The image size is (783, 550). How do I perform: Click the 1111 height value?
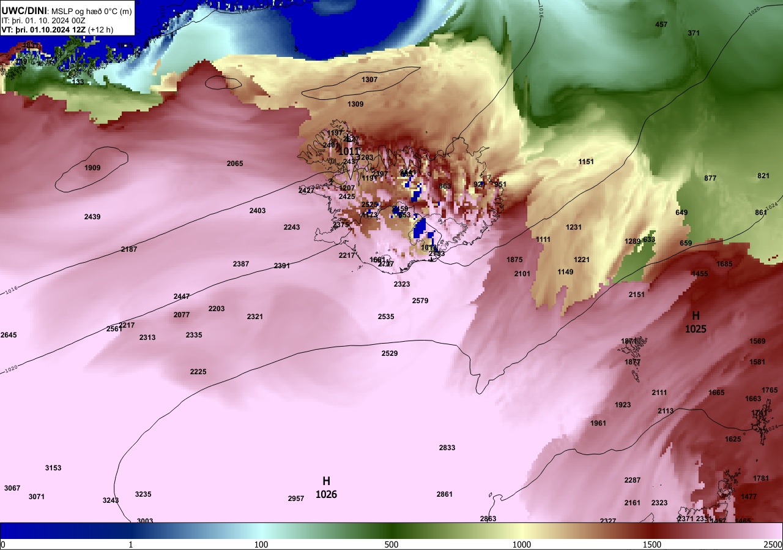543,239
